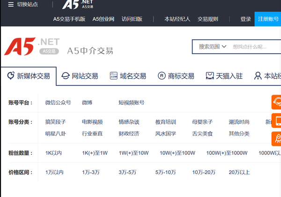Filter platform by 短视频账号
This screenshot has width=281, height=197.
point(131,102)
